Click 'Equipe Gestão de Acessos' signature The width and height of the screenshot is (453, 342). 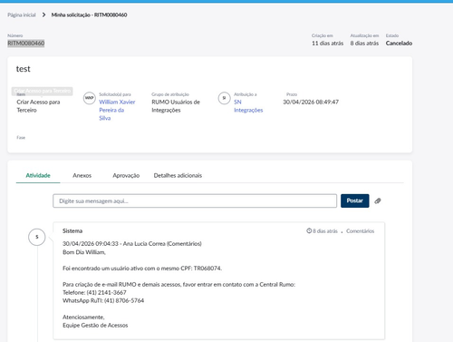95,326
